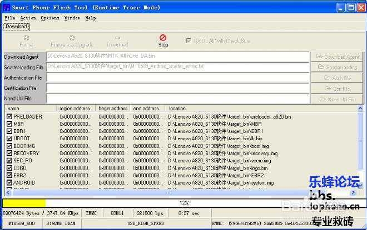Click the Nand Util File browse button
Viewport: 367px width, 230px height.
337,99
